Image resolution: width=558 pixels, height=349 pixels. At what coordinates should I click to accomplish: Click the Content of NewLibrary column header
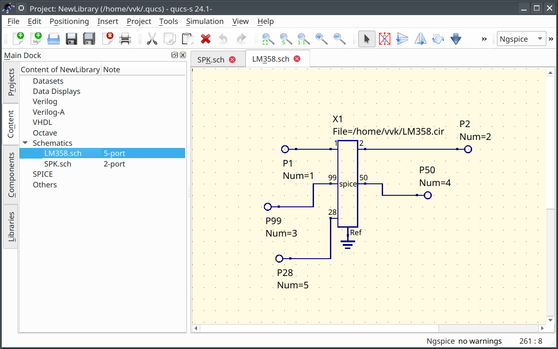click(60, 70)
